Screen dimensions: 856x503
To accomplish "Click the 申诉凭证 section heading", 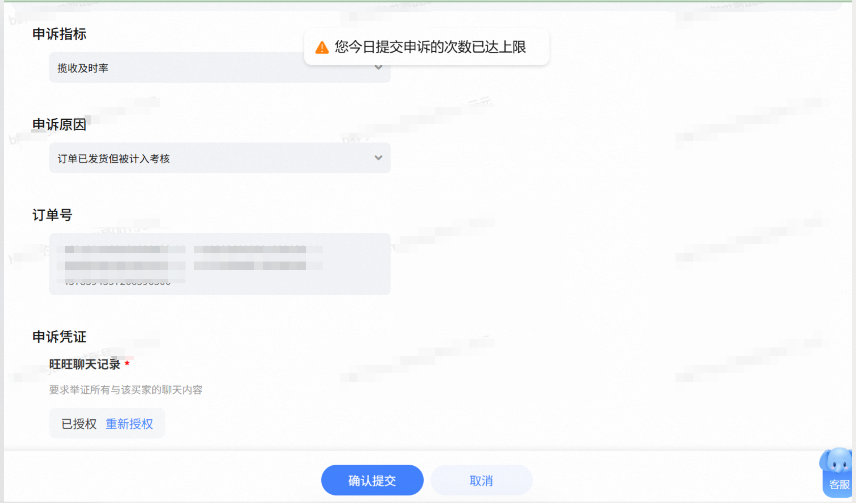I will [59, 337].
